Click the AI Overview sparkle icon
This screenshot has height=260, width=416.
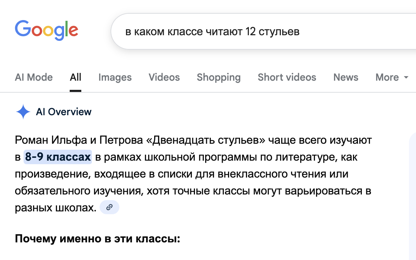(23, 112)
